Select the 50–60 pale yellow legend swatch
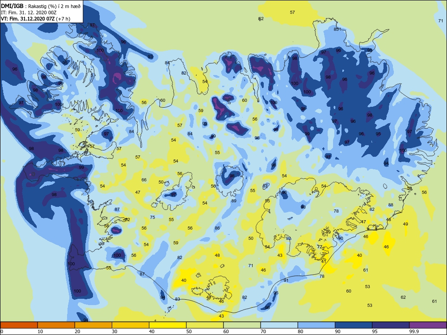 click(205, 325)
